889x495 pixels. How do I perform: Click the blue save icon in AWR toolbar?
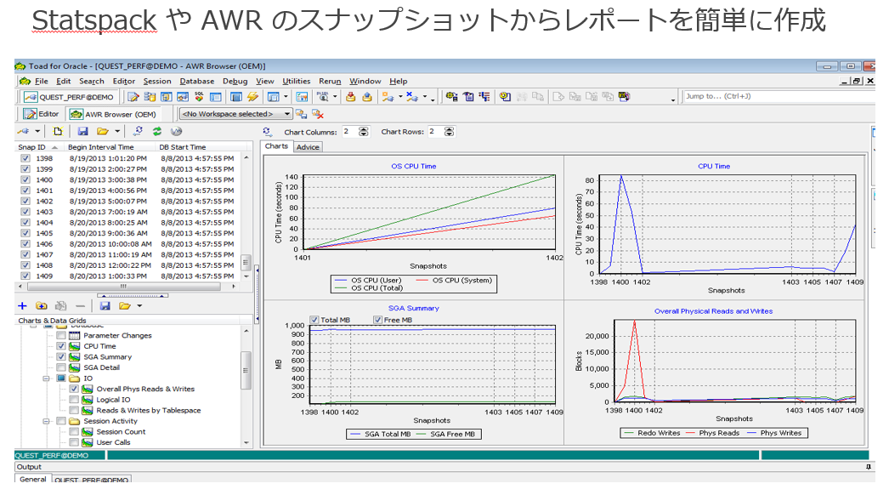pyautogui.click(x=82, y=132)
